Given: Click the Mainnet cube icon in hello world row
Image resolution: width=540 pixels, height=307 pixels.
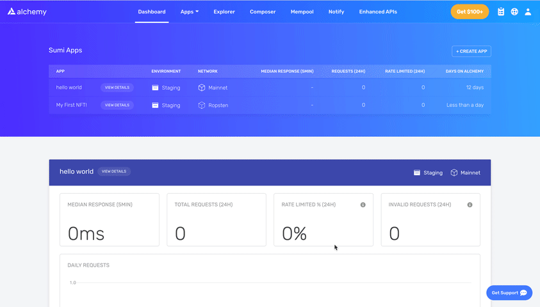Looking at the screenshot, I should click(201, 88).
